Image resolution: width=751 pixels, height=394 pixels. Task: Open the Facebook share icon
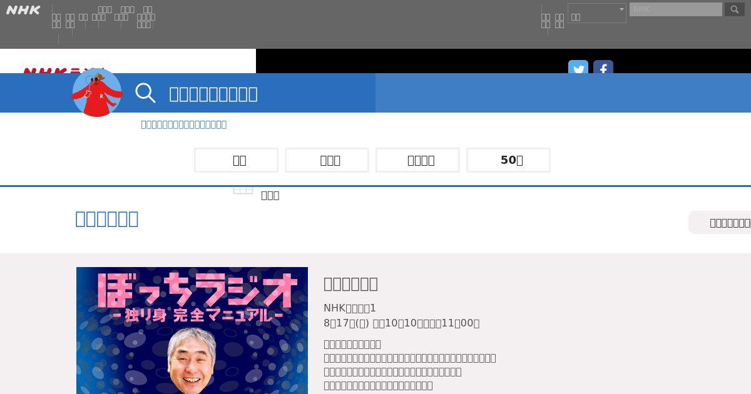click(603, 67)
